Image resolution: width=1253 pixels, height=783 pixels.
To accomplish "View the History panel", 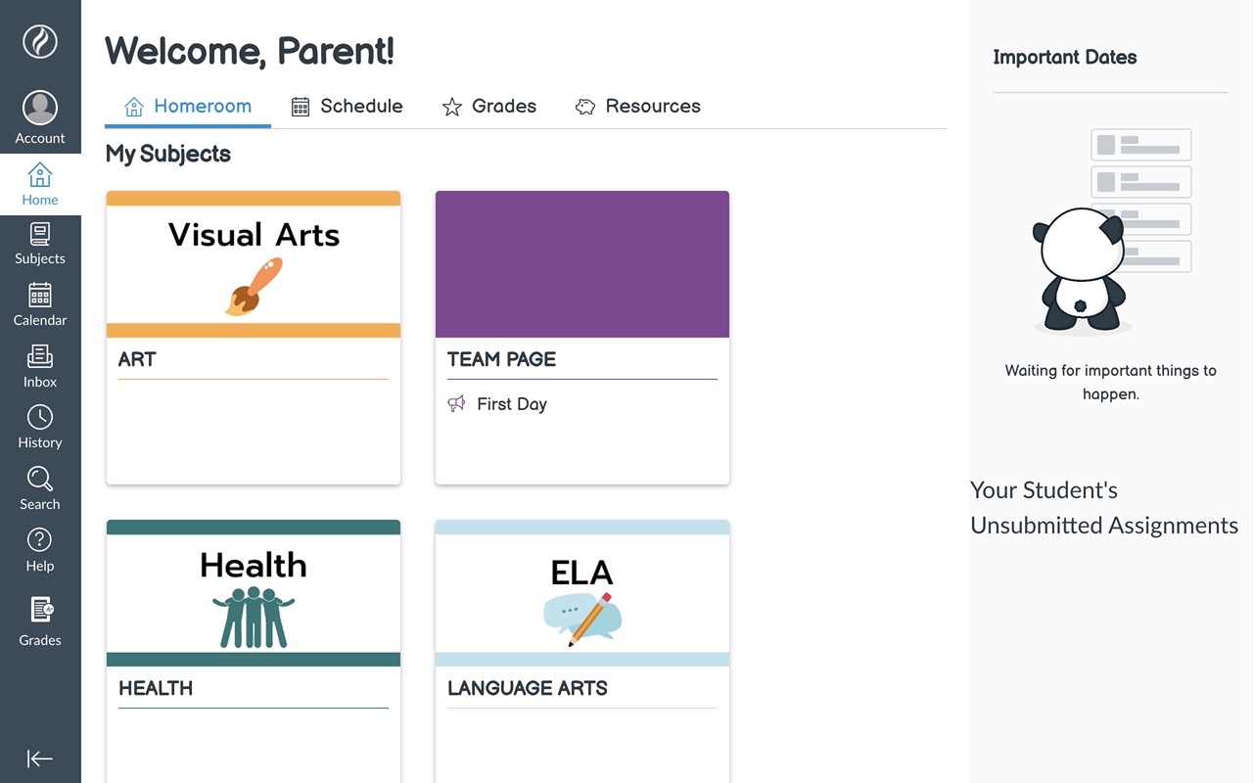I will (x=40, y=427).
